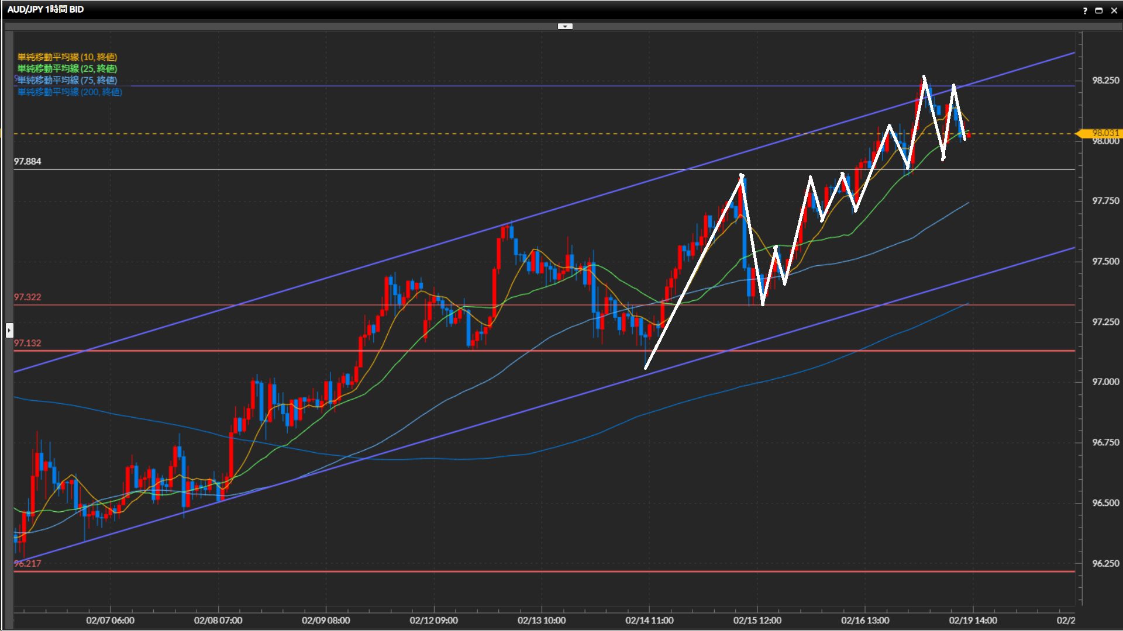Viewport: 1123px width, 631px height.
Task: Select the 75-period moving average label
Action: pos(67,80)
